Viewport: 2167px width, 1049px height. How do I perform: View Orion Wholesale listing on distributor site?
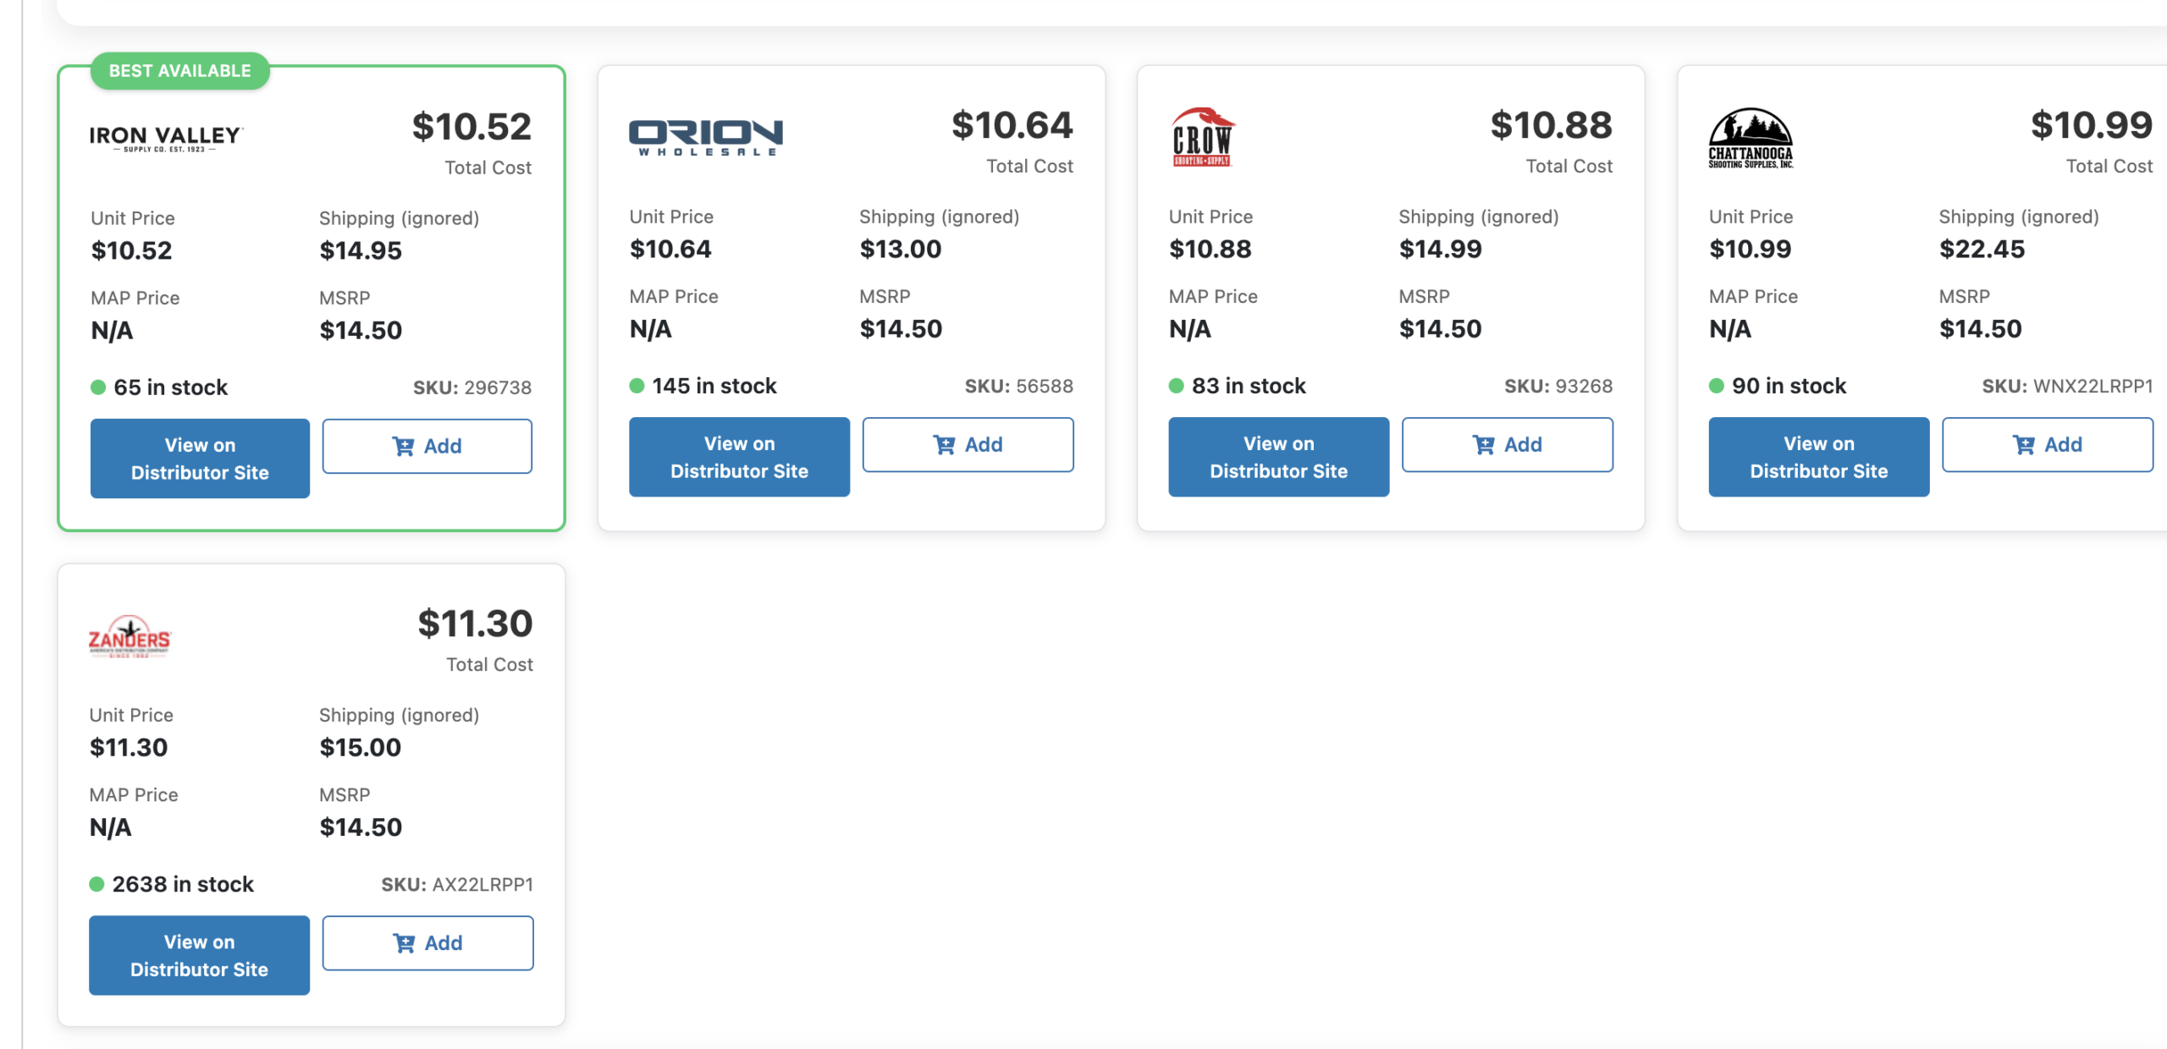739,457
